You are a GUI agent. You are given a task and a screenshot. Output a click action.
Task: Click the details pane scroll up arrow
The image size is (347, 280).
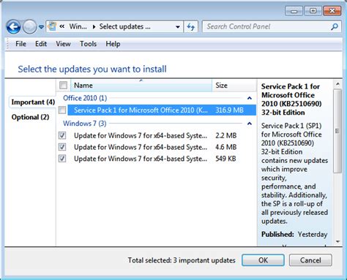click(x=337, y=84)
